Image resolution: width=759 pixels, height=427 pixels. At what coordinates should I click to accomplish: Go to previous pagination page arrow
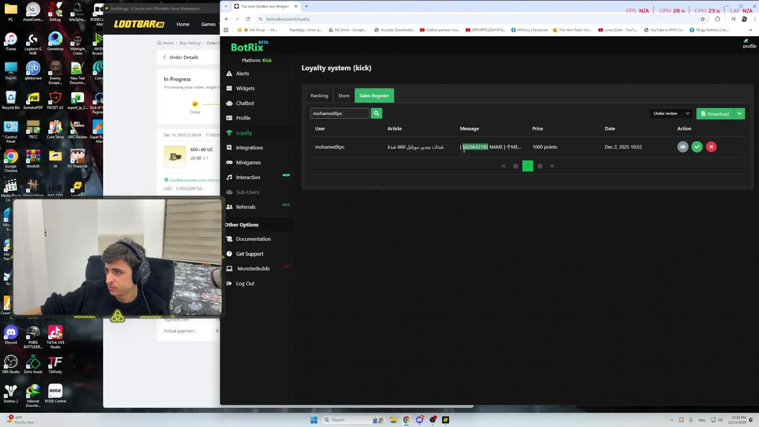(515, 166)
